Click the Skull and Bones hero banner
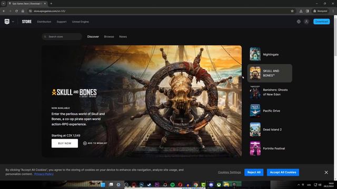The width and height of the screenshot is (337, 189). pos(142,101)
